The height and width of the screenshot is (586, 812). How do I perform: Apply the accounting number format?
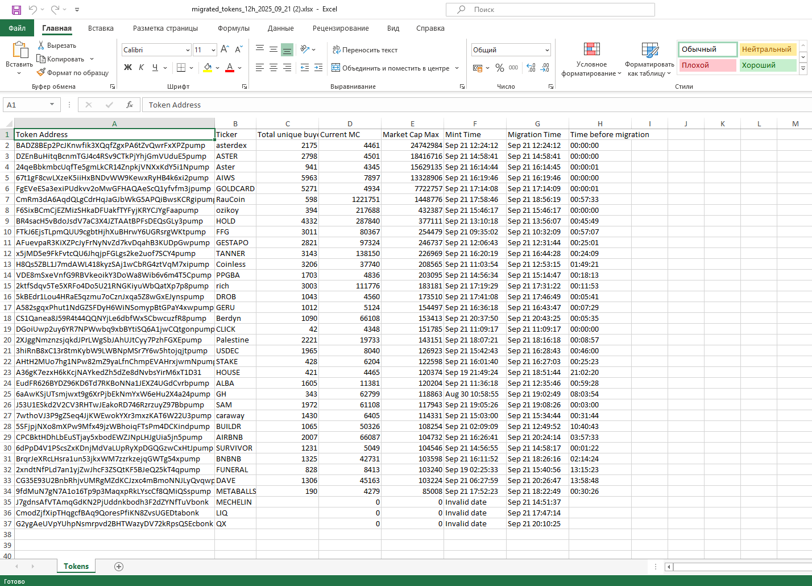[x=478, y=68]
